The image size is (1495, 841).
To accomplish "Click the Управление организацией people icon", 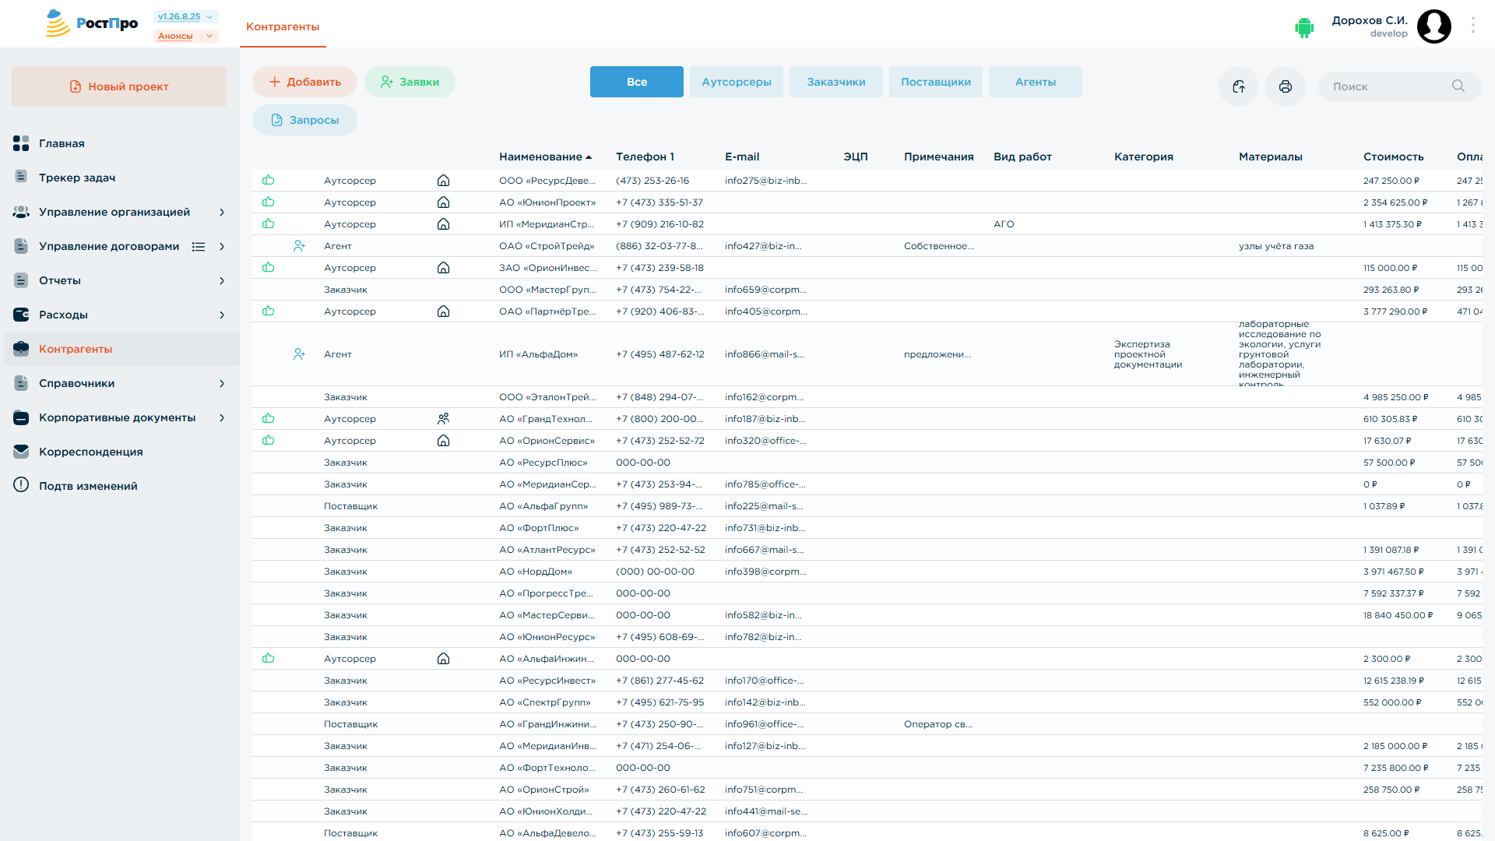I will pos(21,212).
